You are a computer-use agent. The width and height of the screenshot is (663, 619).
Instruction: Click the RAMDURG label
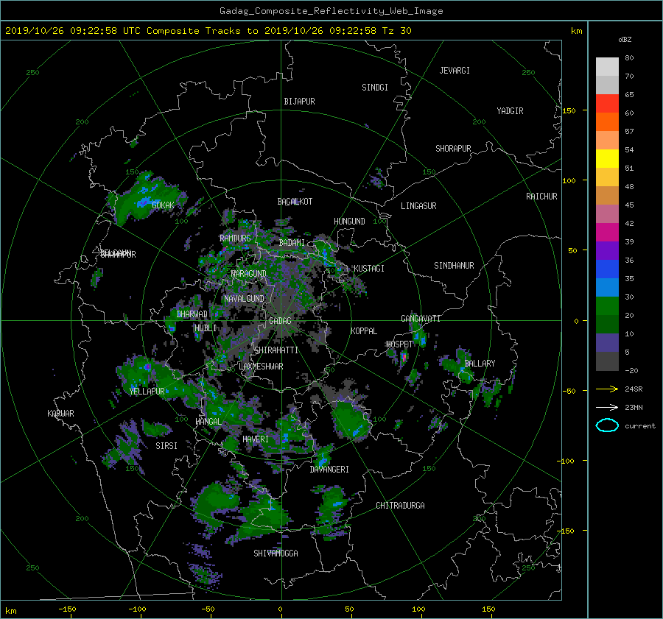click(x=235, y=238)
